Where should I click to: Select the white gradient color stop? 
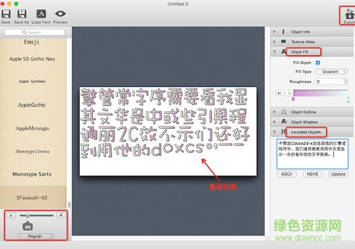(x=348, y=99)
